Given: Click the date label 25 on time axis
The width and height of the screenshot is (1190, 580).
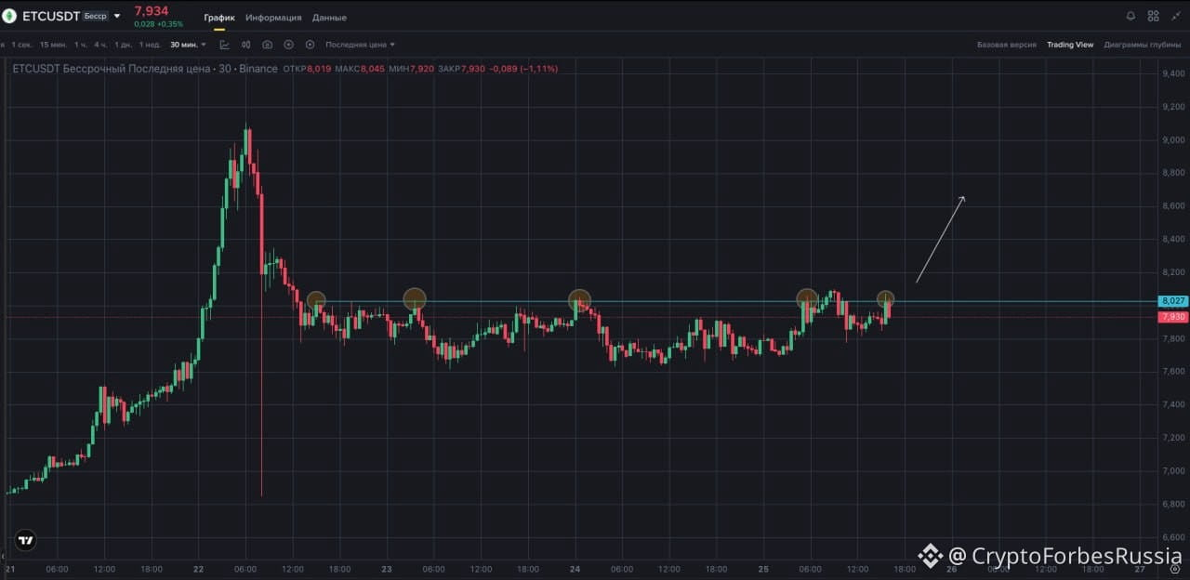Looking at the screenshot, I should 762,569.
